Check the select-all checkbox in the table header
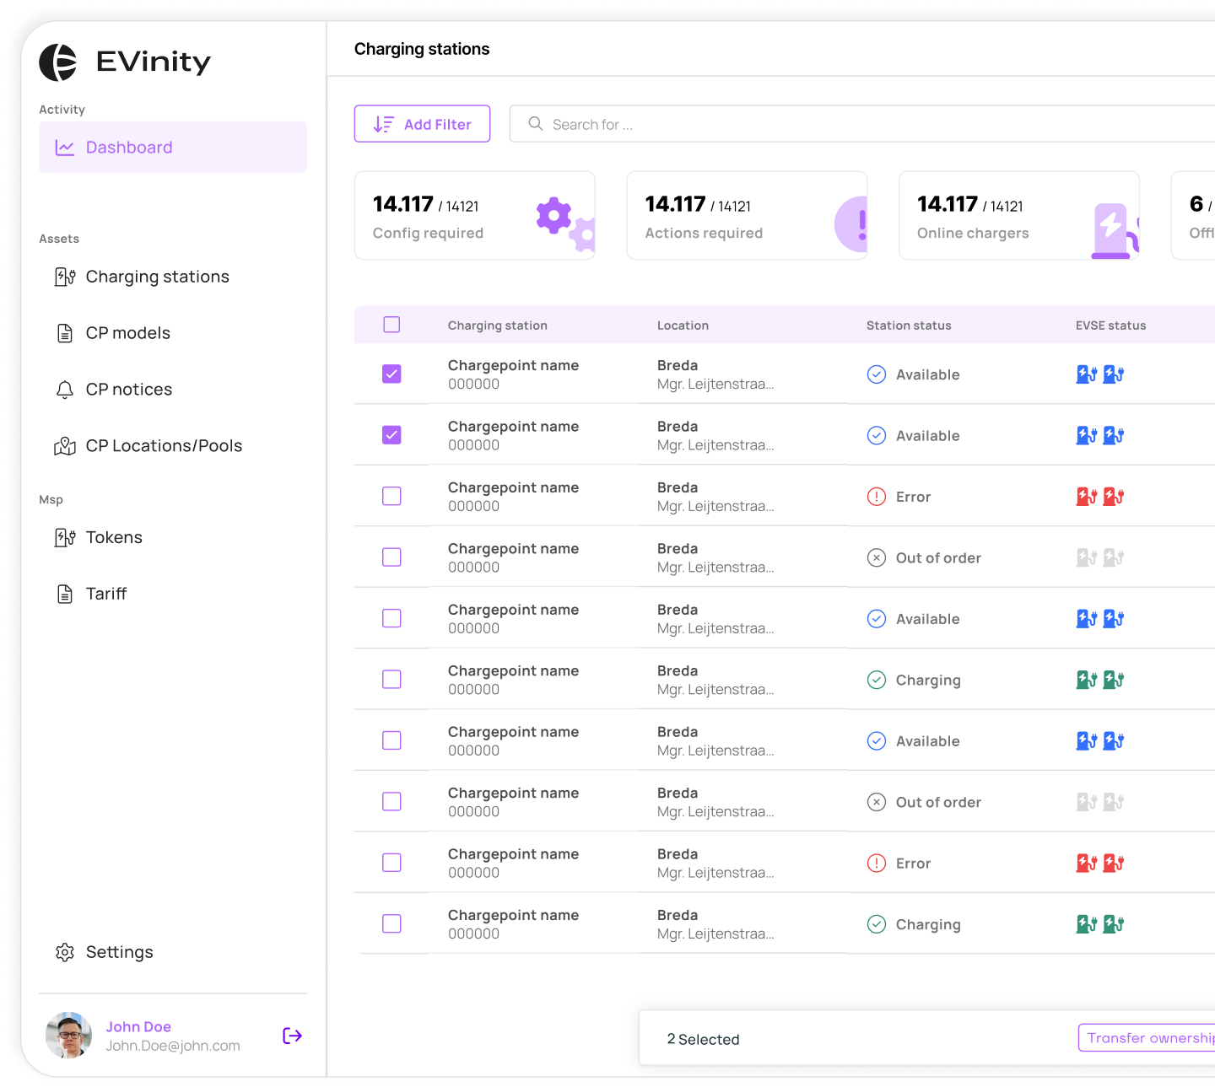Screen dimensions: 1215x1087 (x=391, y=324)
